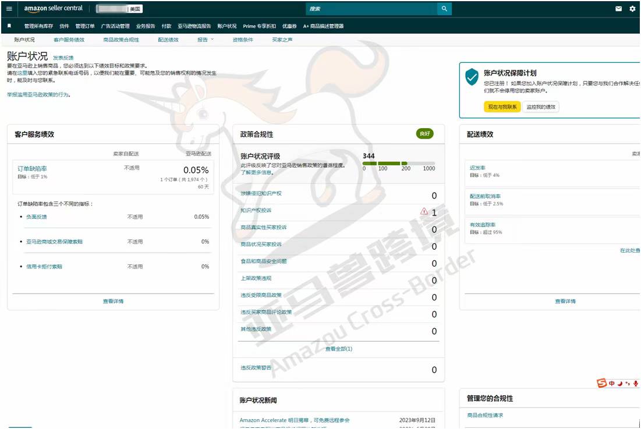
Task: Open Prime 专享折扣 in the navigation bar
Action: click(259, 26)
